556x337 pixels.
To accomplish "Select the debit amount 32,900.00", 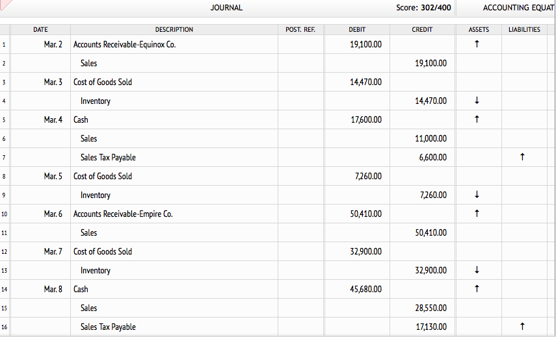I will [x=366, y=251].
